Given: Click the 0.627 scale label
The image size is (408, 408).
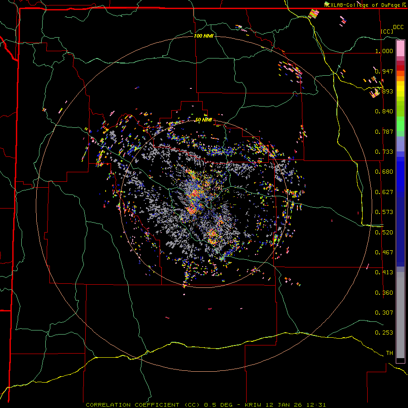Looking at the screenshot, I should (x=384, y=192).
